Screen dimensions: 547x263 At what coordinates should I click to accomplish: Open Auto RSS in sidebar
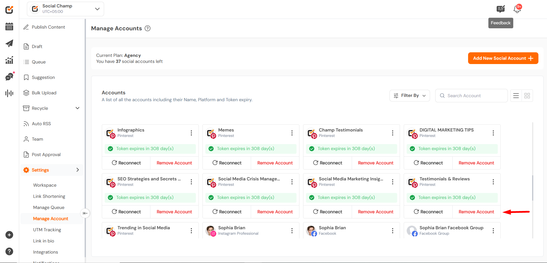41,123
